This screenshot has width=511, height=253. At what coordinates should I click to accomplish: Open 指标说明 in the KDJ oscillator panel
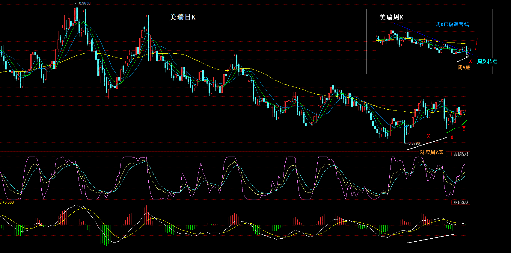pyautogui.click(x=461, y=154)
